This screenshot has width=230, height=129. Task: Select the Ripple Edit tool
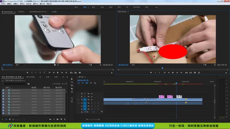point(72,85)
